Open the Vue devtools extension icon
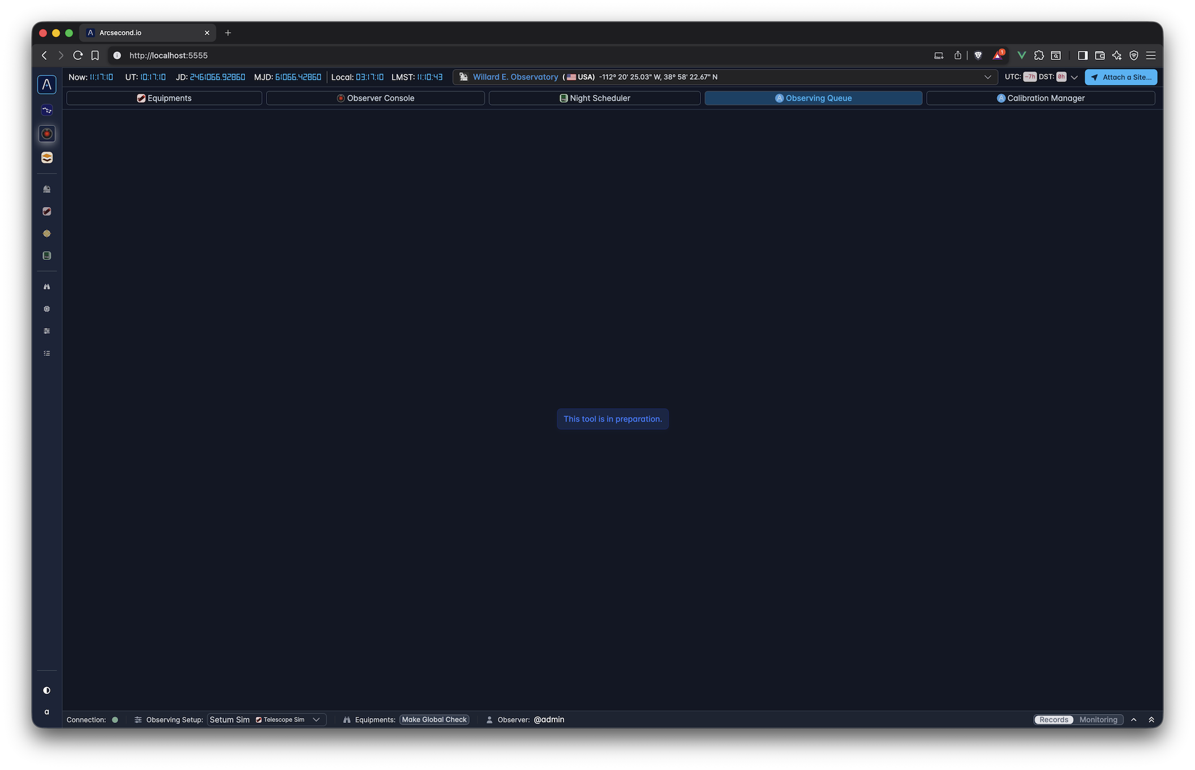 [1021, 55]
